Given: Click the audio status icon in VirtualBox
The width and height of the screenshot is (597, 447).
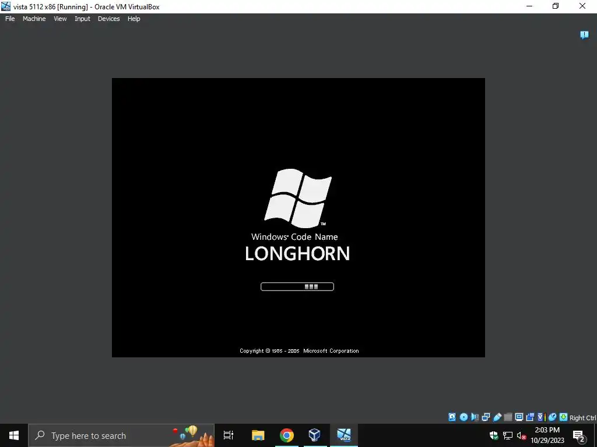Looking at the screenshot, I should (x=475, y=417).
